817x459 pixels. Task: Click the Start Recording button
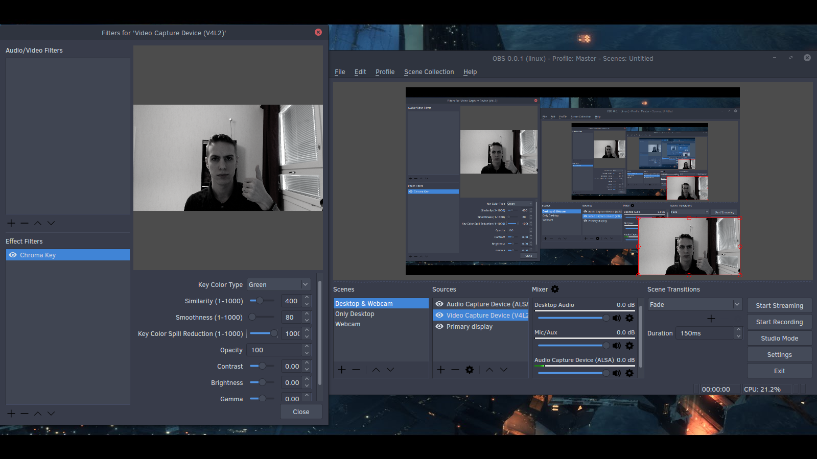click(x=779, y=322)
